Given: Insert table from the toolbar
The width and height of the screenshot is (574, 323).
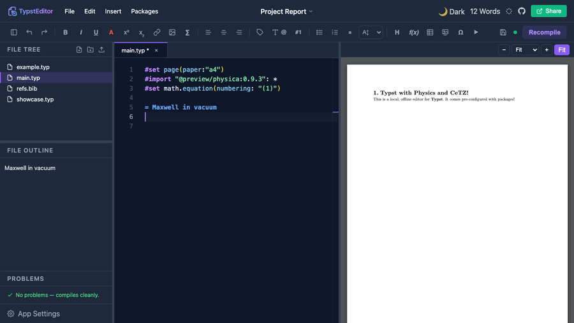Looking at the screenshot, I should pos(430,32).
